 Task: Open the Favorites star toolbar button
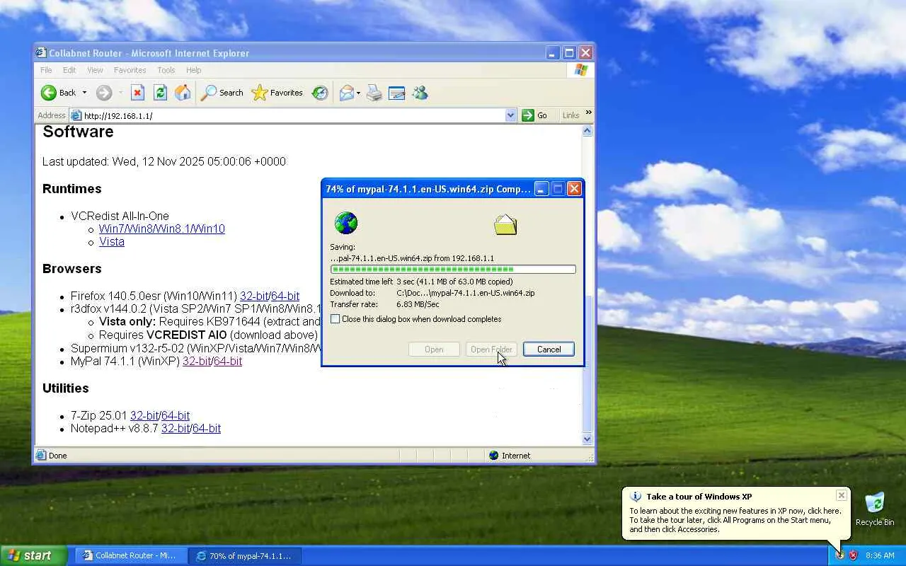click(277, 93)
